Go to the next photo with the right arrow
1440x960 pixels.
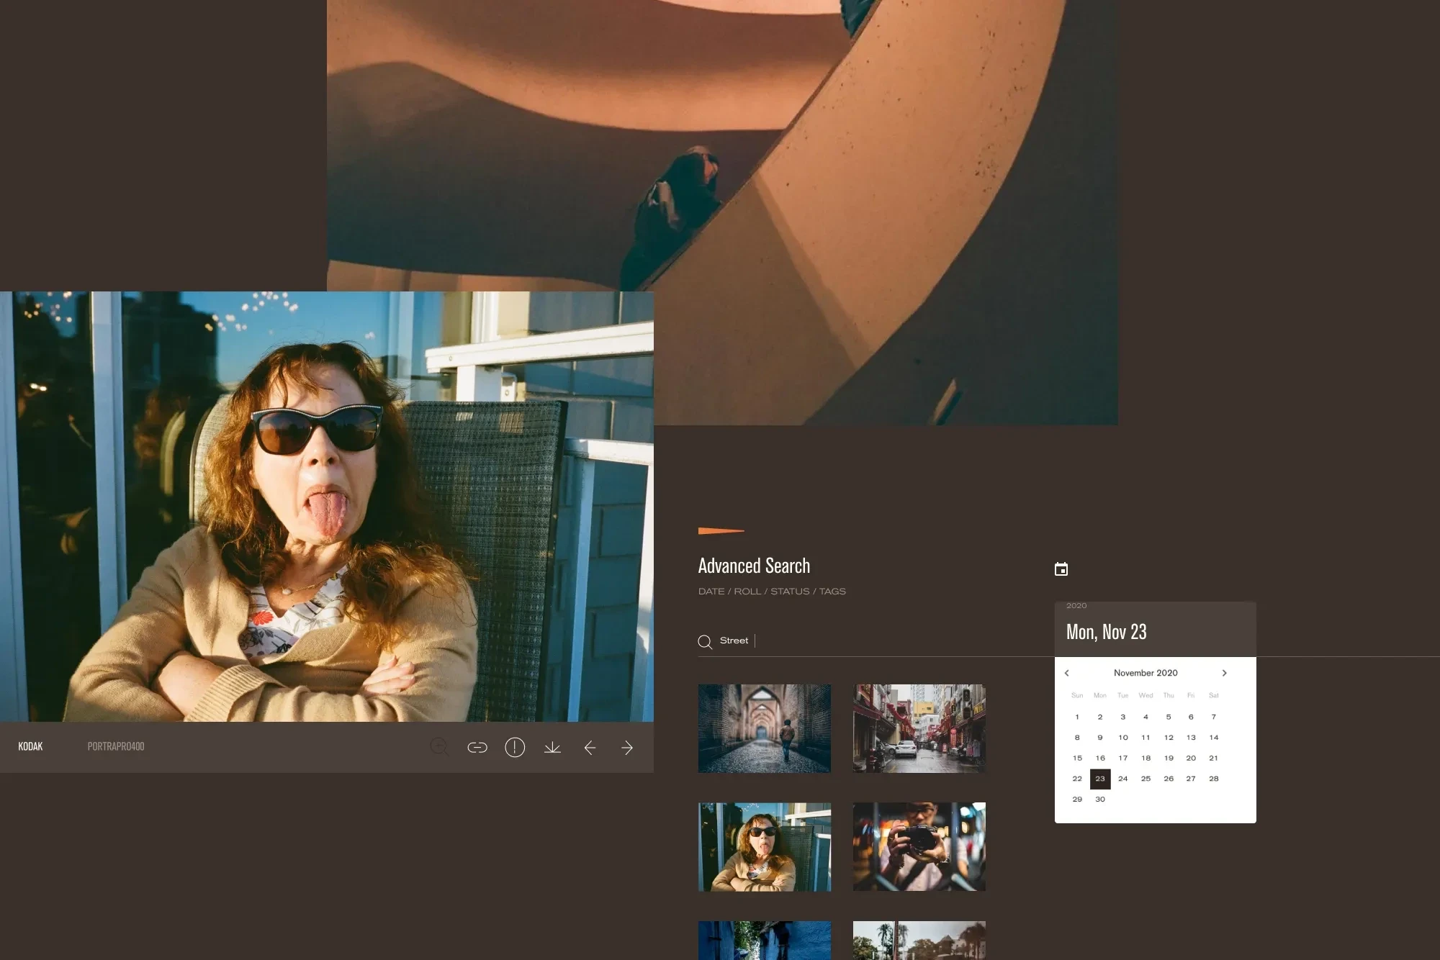pyautogui.click(x=627, y=748)
